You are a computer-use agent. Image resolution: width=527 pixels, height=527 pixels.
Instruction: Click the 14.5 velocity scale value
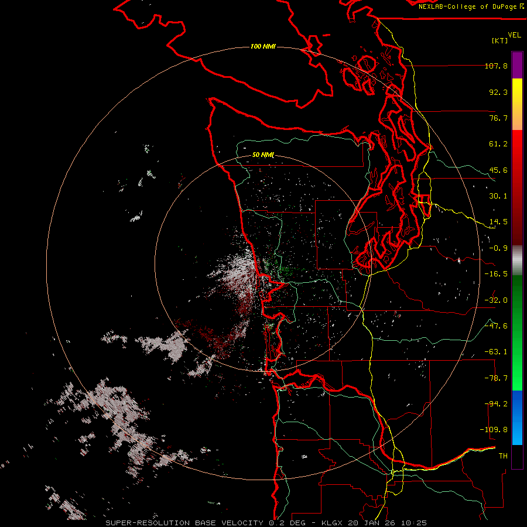(498, 222)
